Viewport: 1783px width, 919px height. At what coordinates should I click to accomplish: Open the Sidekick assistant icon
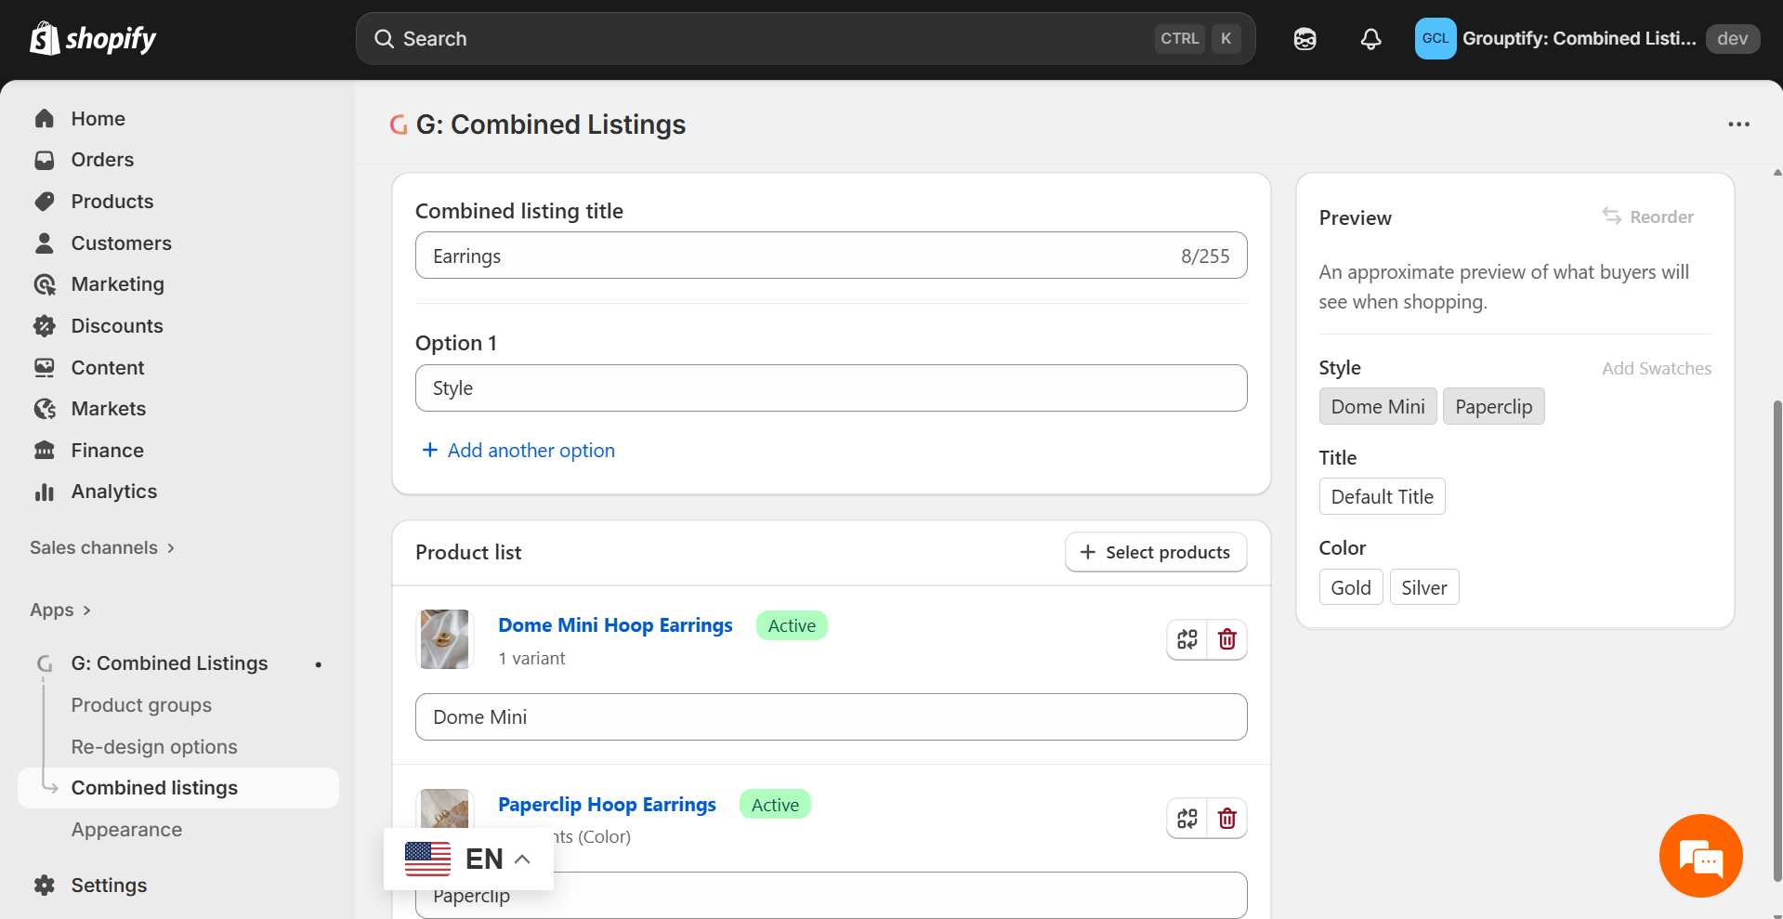(x=1304, y=39)
